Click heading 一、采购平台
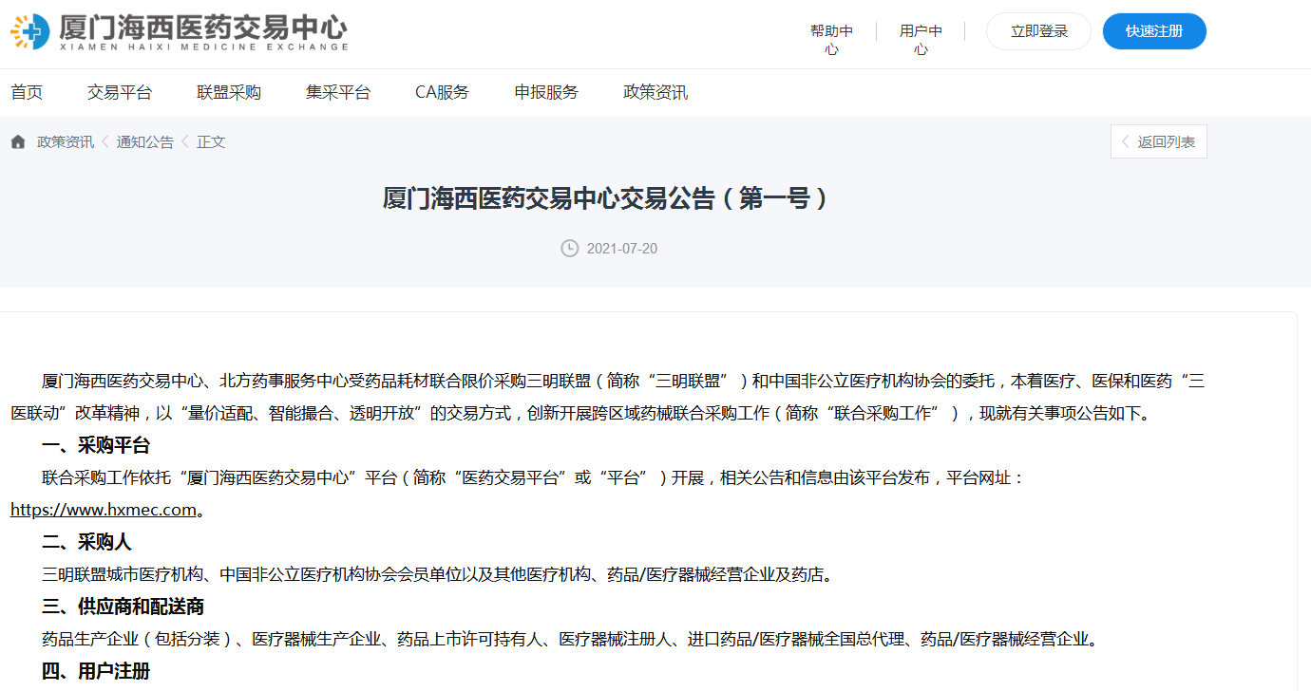The image size is (1311, 691). tap(96, 445)
